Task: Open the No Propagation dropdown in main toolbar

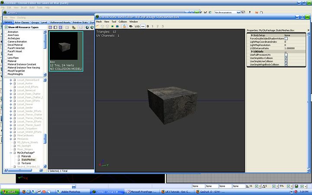Action: [x=227, y=13]
